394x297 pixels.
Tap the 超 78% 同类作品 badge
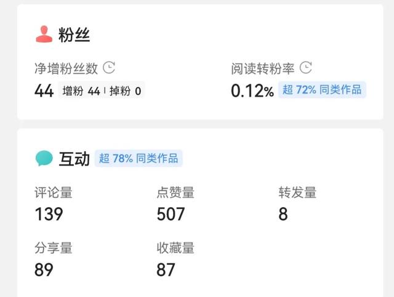(x=139, y=158)
